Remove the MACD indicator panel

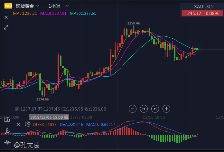coord(18,124)
